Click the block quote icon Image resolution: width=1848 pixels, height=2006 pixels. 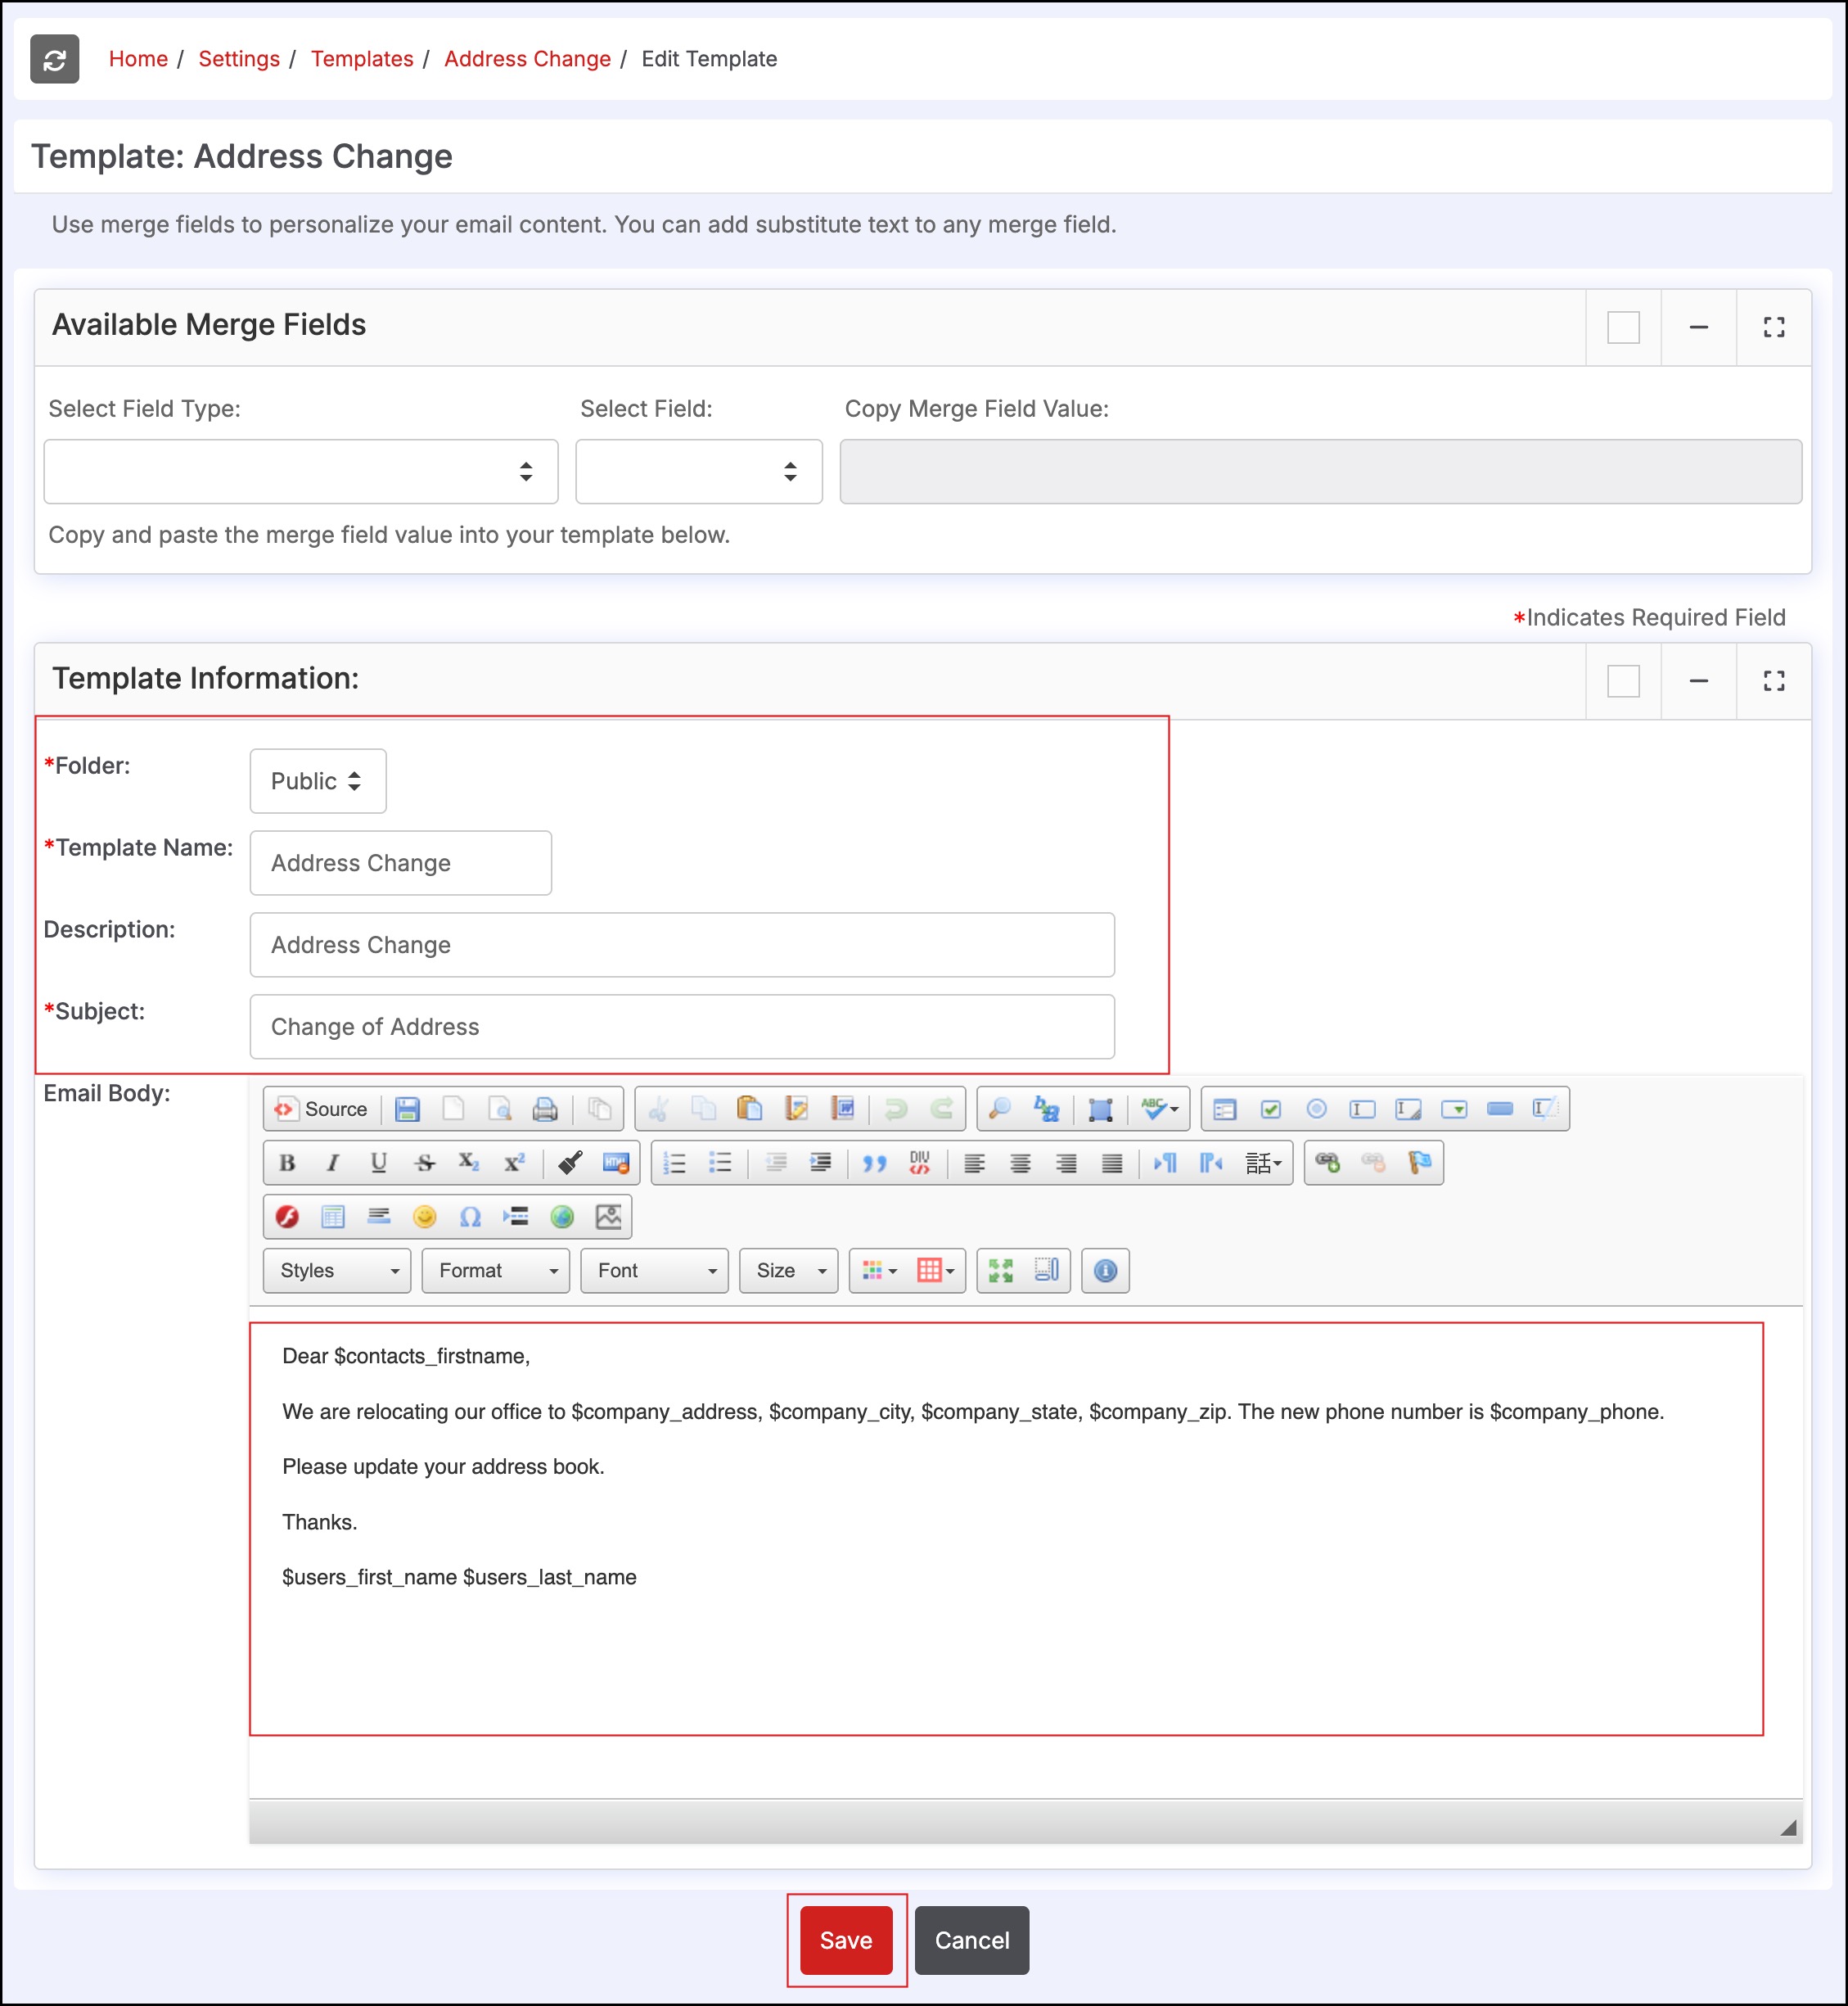tap(874, 1163)
